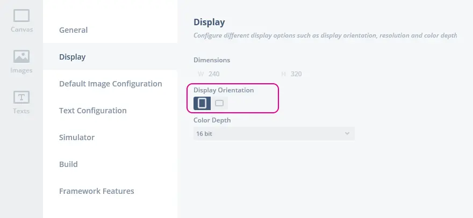Screen dimensions: 473x218
Task: Open the Canvas section icon
Action: click(21, 20)
